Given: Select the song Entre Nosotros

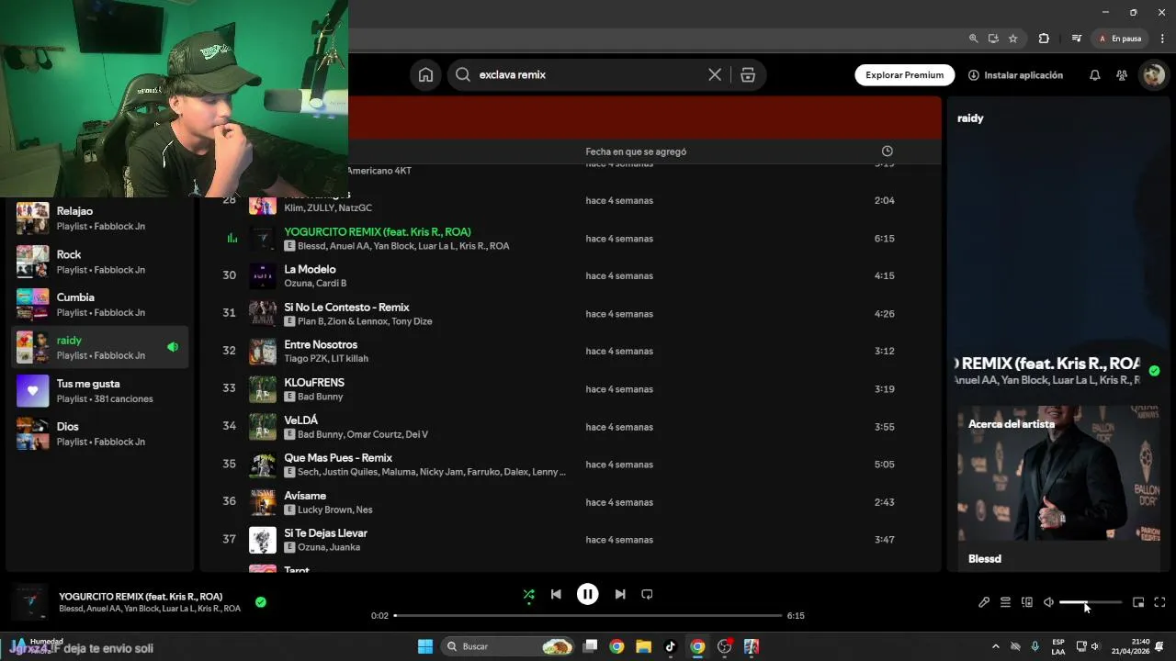Looking at the screenshot, I should pos(321,345).
